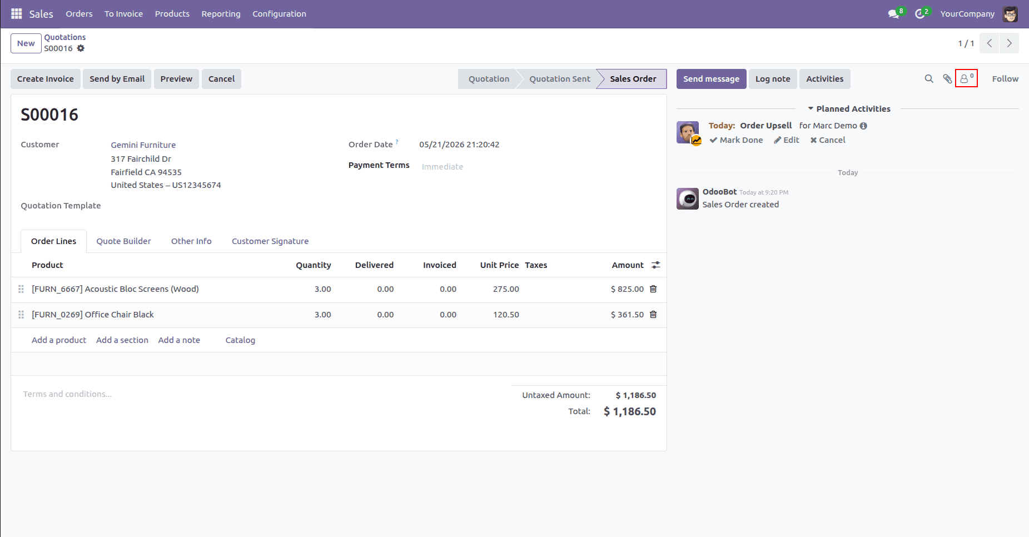This screenshot has height=537, width=1029.
Task: Switch to the Other Info tab
Action: click(x=191, y=241)
